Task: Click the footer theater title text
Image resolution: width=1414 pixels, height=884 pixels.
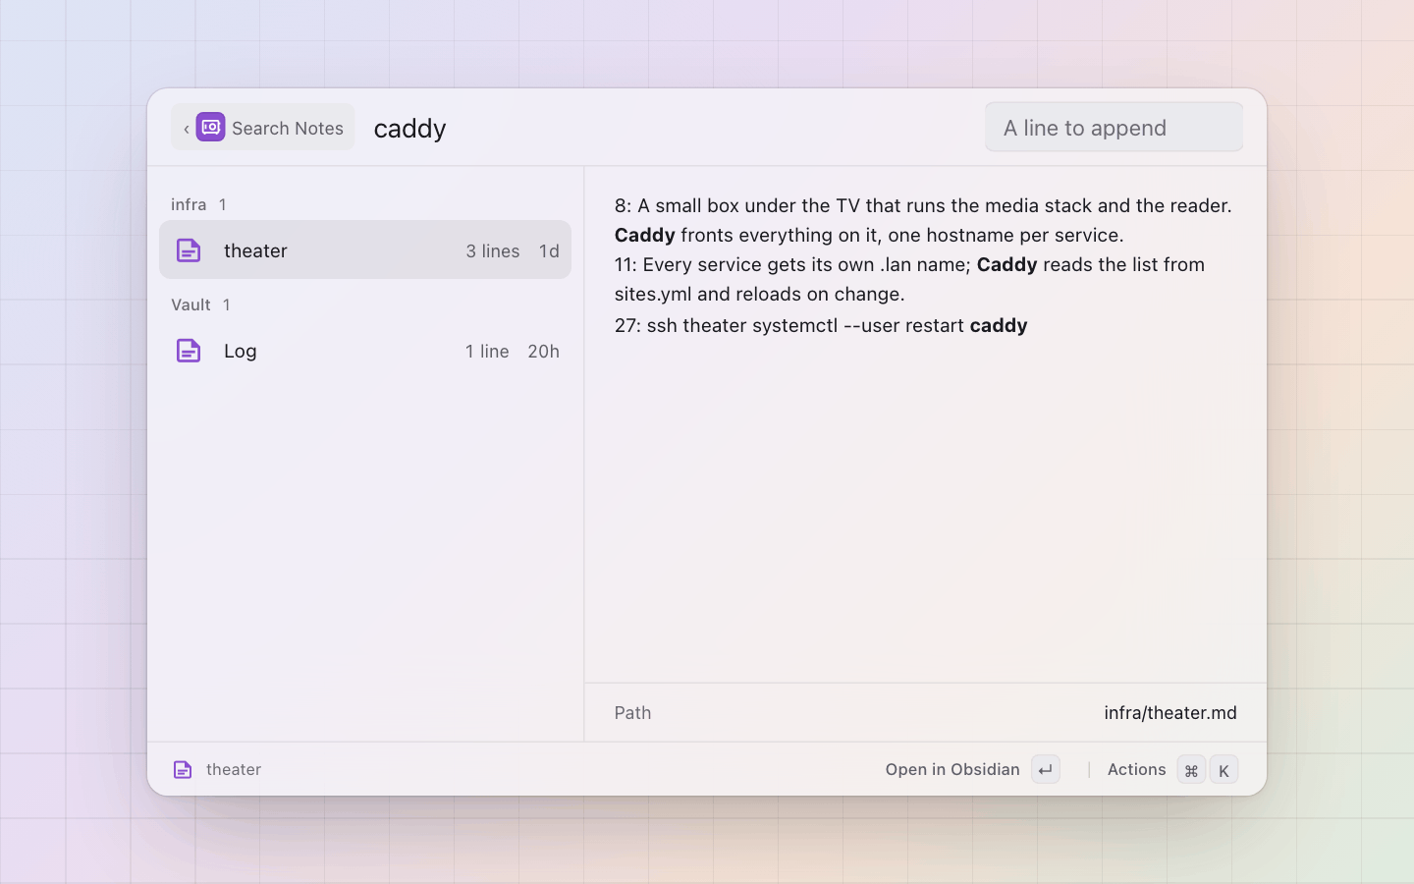Action: (234, 770)
